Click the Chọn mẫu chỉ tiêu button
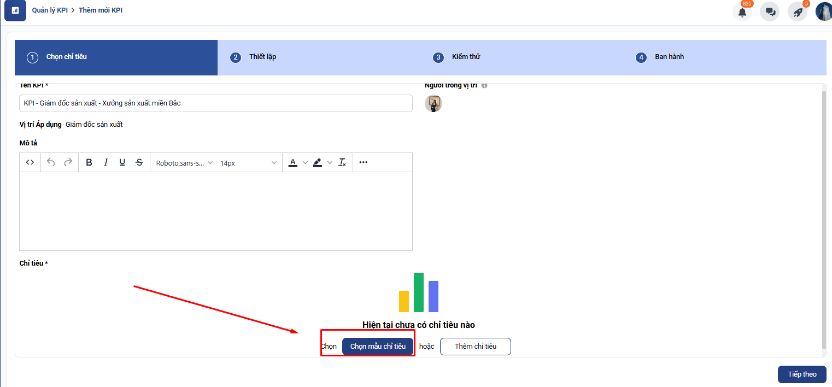Screen dimensions: 832x387 click(x=378, y=347)
